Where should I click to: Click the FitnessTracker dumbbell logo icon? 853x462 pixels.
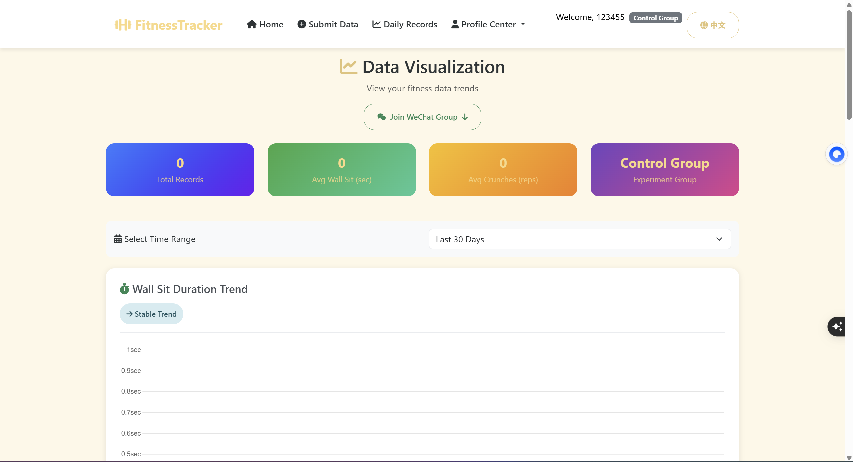click(123, 25)
